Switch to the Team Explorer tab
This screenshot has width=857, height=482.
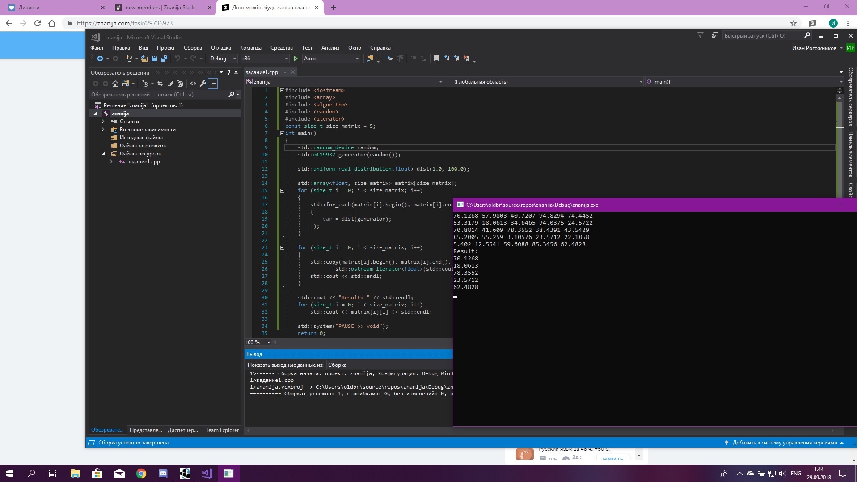click(x=222, y=430)
